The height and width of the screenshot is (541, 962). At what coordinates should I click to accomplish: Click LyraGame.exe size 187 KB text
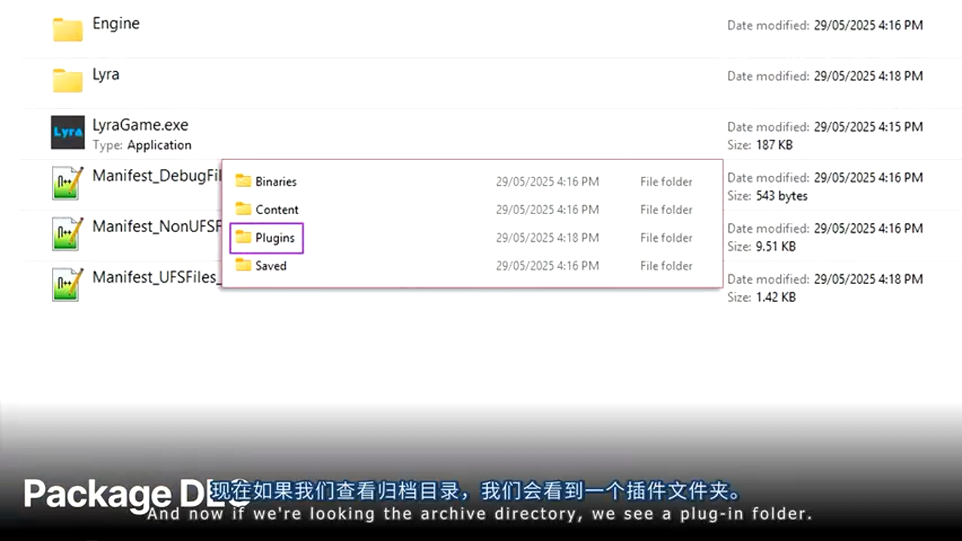pyautogui.click(x=774, y=145)
